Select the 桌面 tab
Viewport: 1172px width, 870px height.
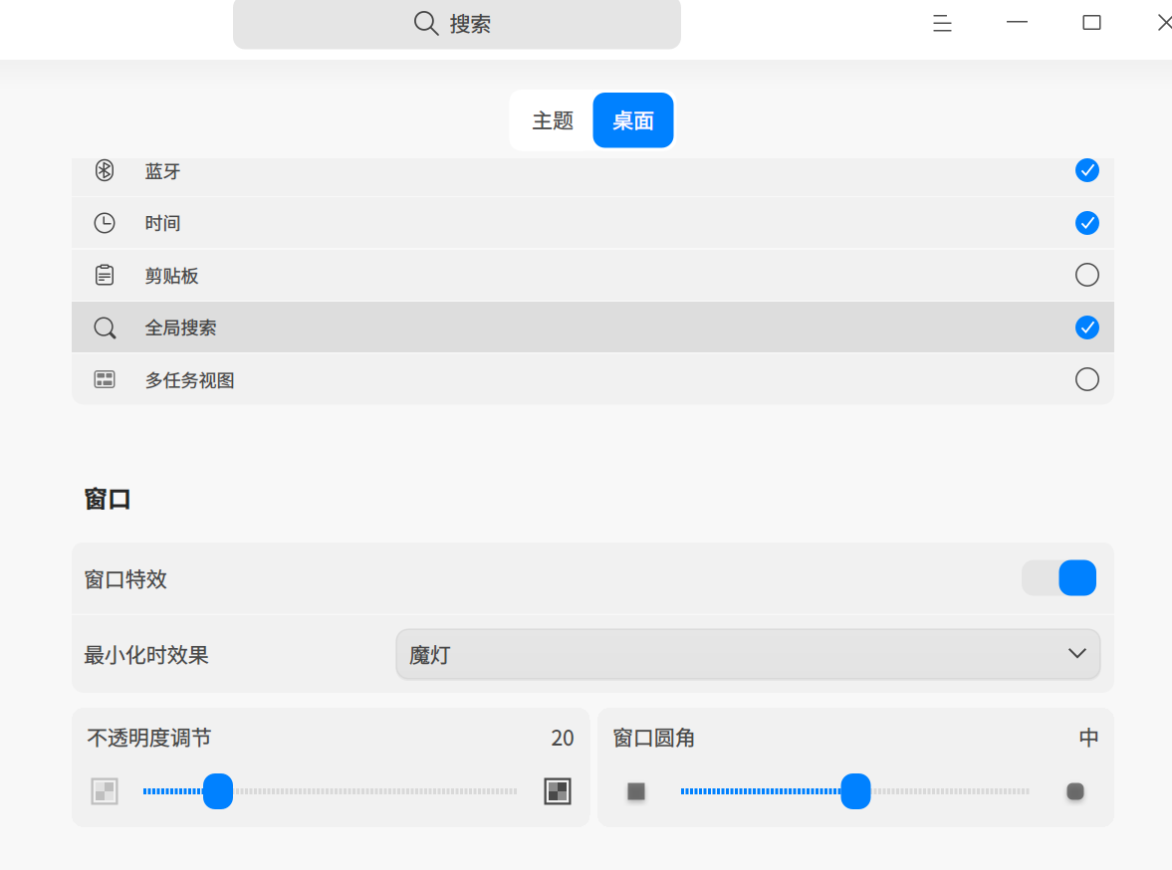[633, 120]
